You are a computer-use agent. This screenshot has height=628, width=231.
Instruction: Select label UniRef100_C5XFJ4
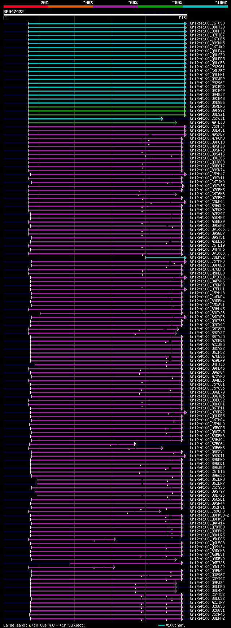point(207,127)
